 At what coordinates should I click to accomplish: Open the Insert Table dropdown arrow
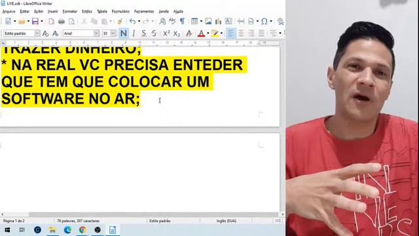click(201, 21)
